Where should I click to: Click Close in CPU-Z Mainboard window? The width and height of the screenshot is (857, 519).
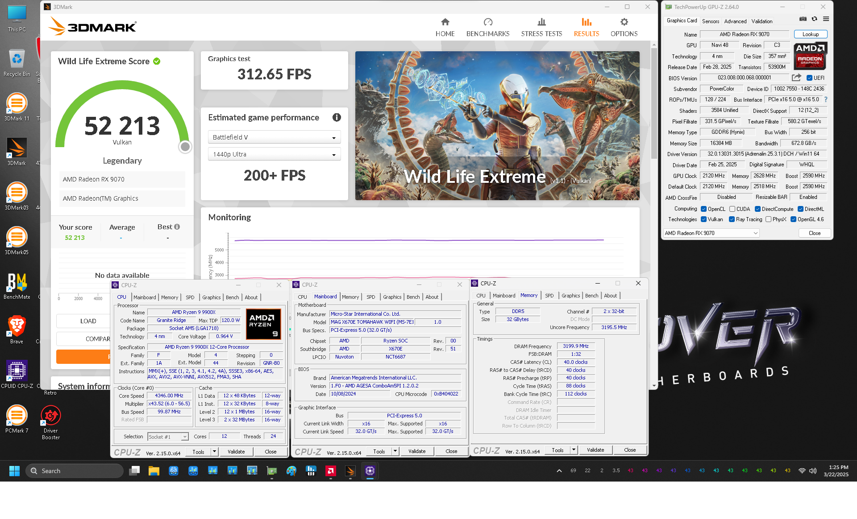click(451, 451)
